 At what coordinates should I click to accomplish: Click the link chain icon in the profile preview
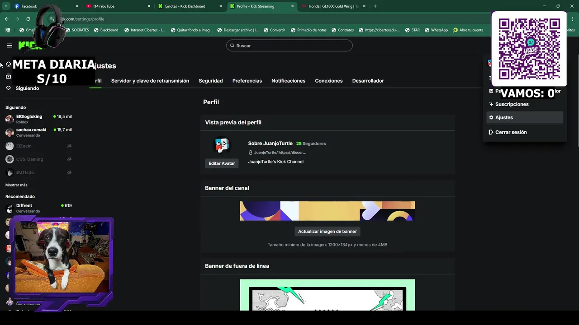point(251,153)
